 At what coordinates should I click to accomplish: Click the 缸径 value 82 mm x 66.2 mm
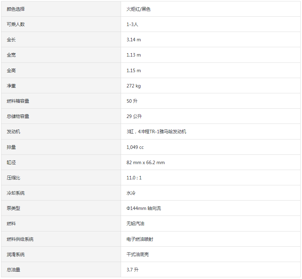coord(145,162)
